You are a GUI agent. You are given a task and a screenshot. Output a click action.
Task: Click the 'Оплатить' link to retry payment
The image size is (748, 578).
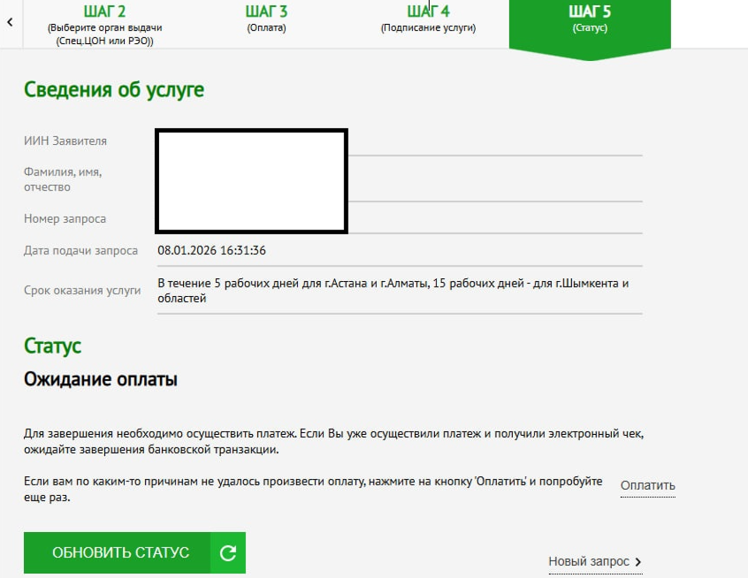pyautogui.click(x=647, y=485)
